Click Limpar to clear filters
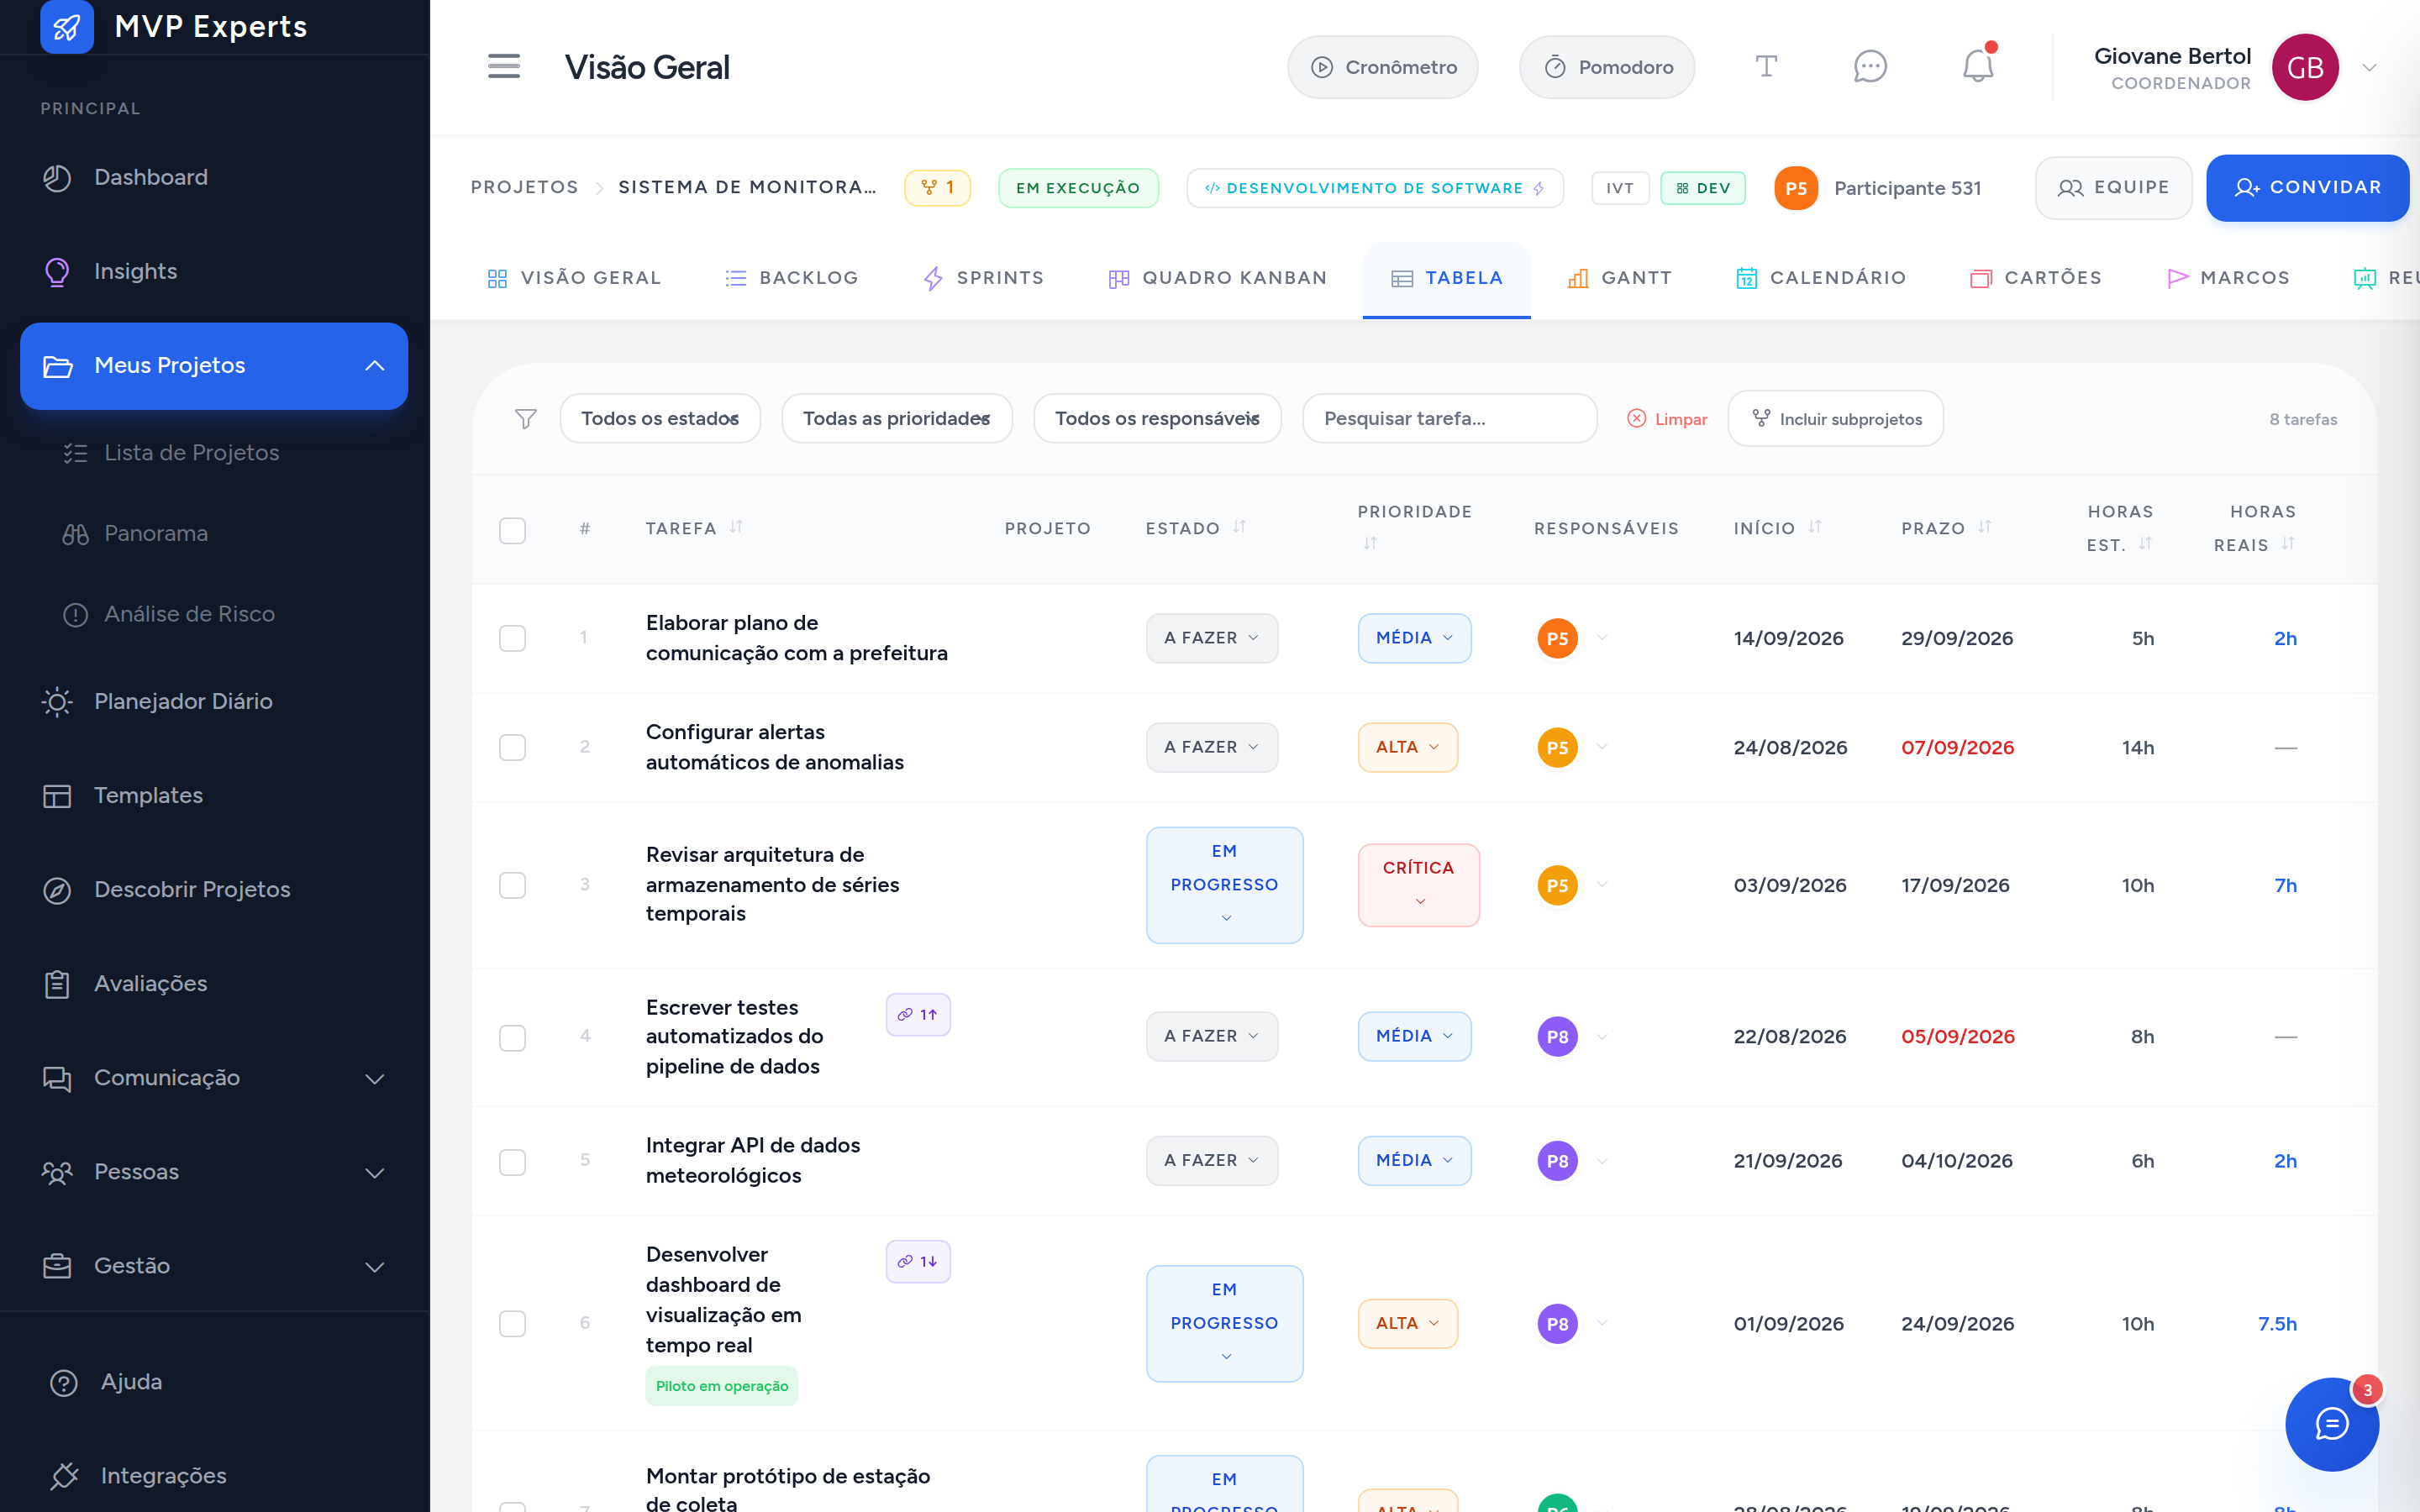The height and width of the screenshot is (1512, 2420). [x=1667, y=419]
